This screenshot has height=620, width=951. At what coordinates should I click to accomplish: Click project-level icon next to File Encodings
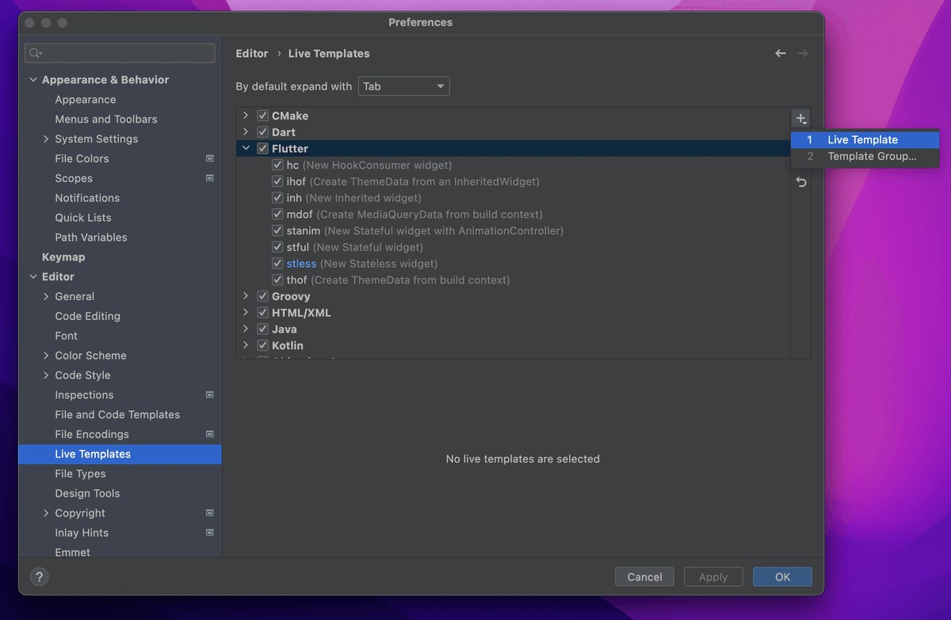[x=210, y=434]
